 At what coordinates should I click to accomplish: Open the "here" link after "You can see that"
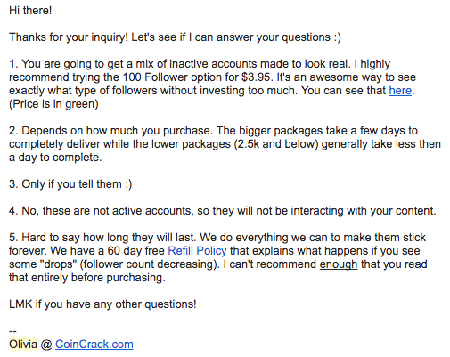click(400, 91)
